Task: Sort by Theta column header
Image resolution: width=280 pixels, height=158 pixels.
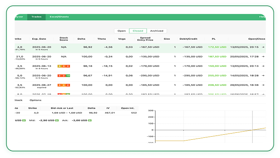Action: coord(102,39)
